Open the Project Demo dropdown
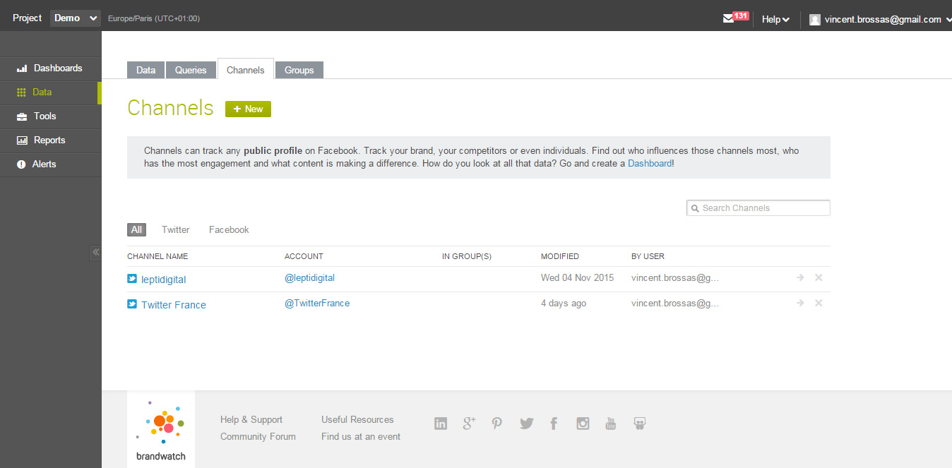The image size is (952, 468). click(x=76, y=18)
